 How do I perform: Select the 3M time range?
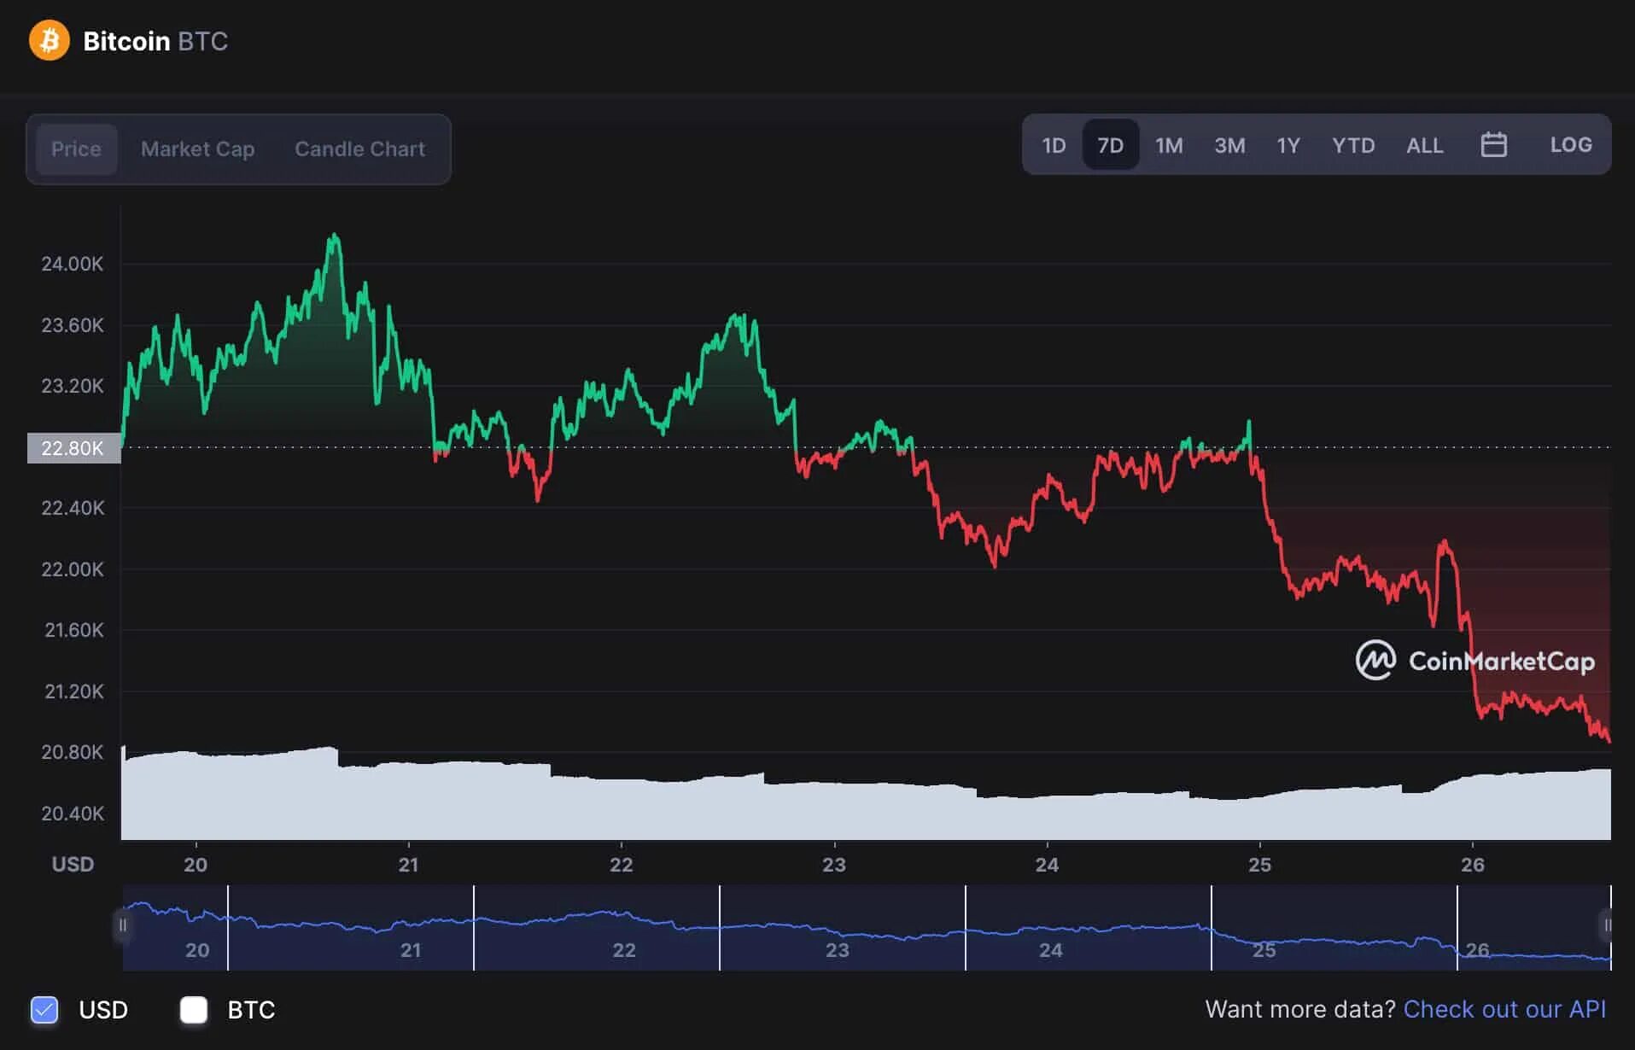[1229, 145]
